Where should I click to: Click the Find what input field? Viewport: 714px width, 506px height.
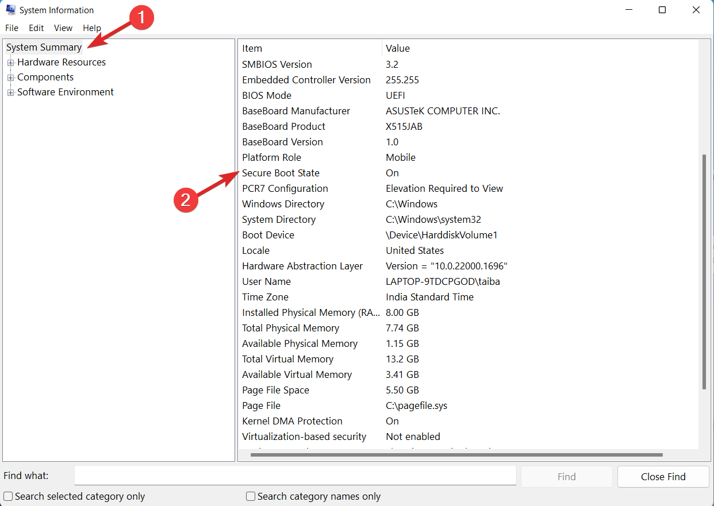[x=295, y=476]
